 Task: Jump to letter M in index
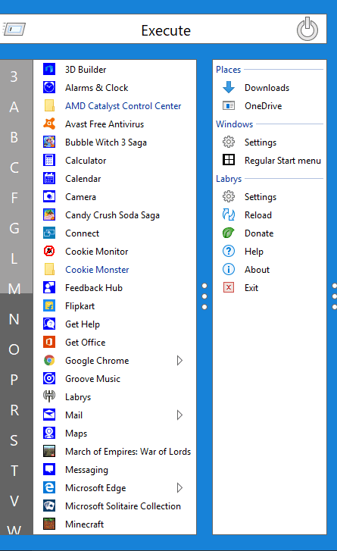[14, 289]
